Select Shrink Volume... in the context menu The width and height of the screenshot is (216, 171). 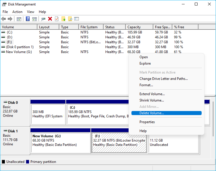coord(152,100)
